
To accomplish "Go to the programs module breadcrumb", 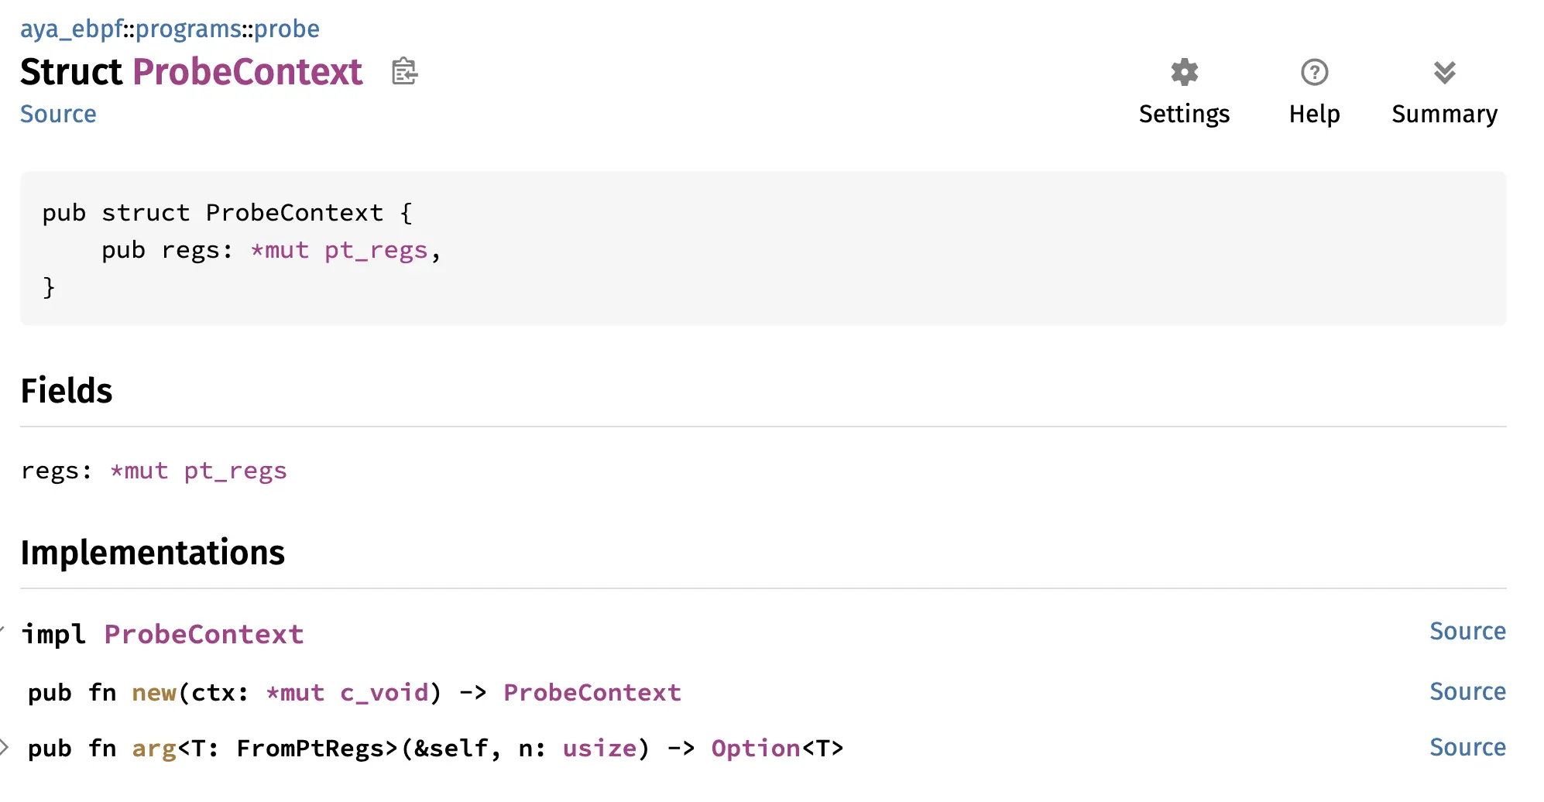I will [188, 29].
